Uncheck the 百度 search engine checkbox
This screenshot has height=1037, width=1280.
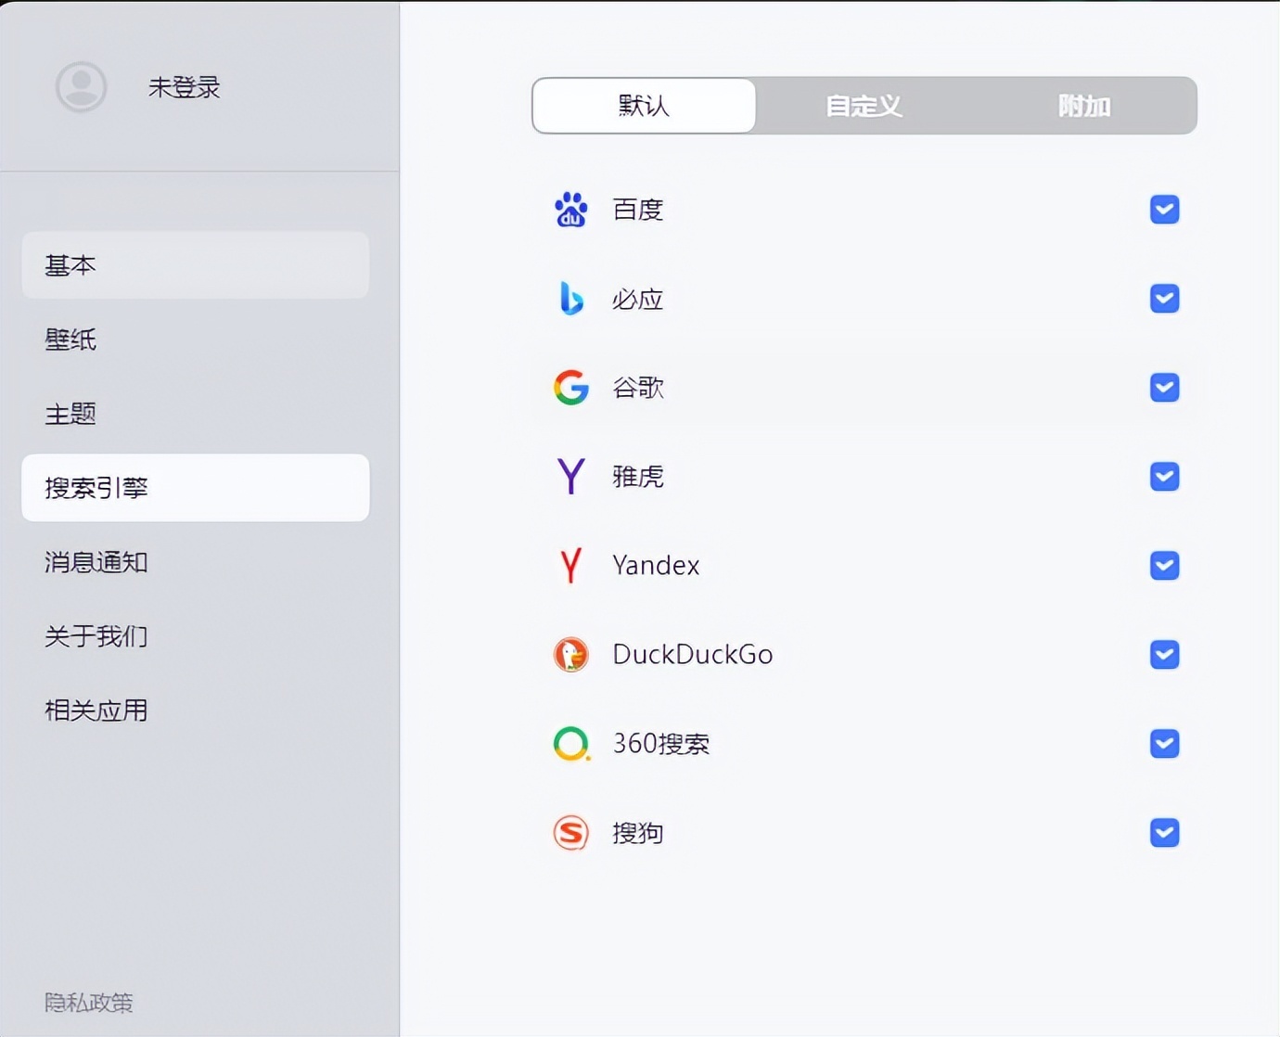1164,210
